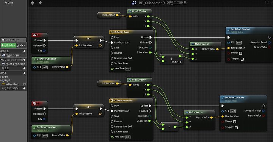Add a new variable with 변수 plus
Screen dimensions: 273x142
click(24, 73)
